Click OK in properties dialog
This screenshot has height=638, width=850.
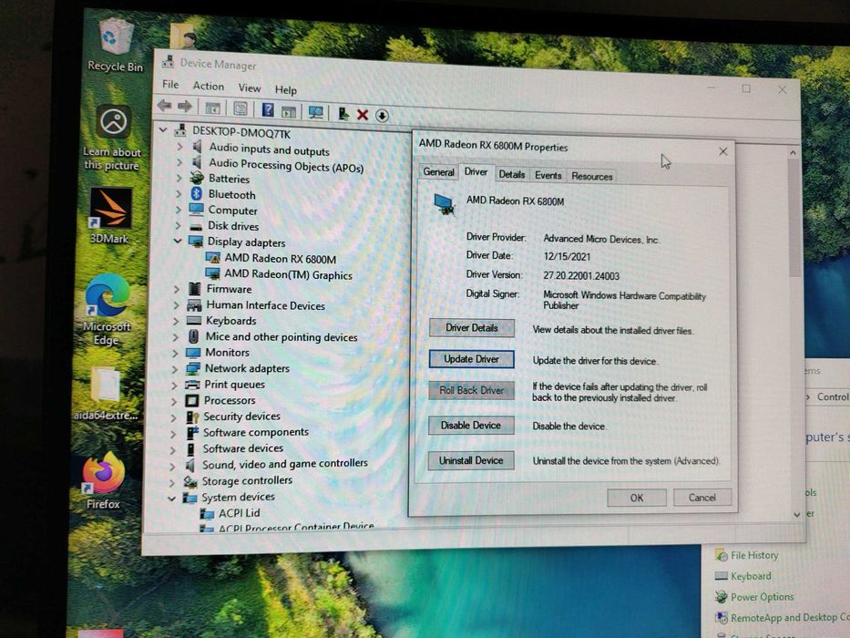coord(637,498)
